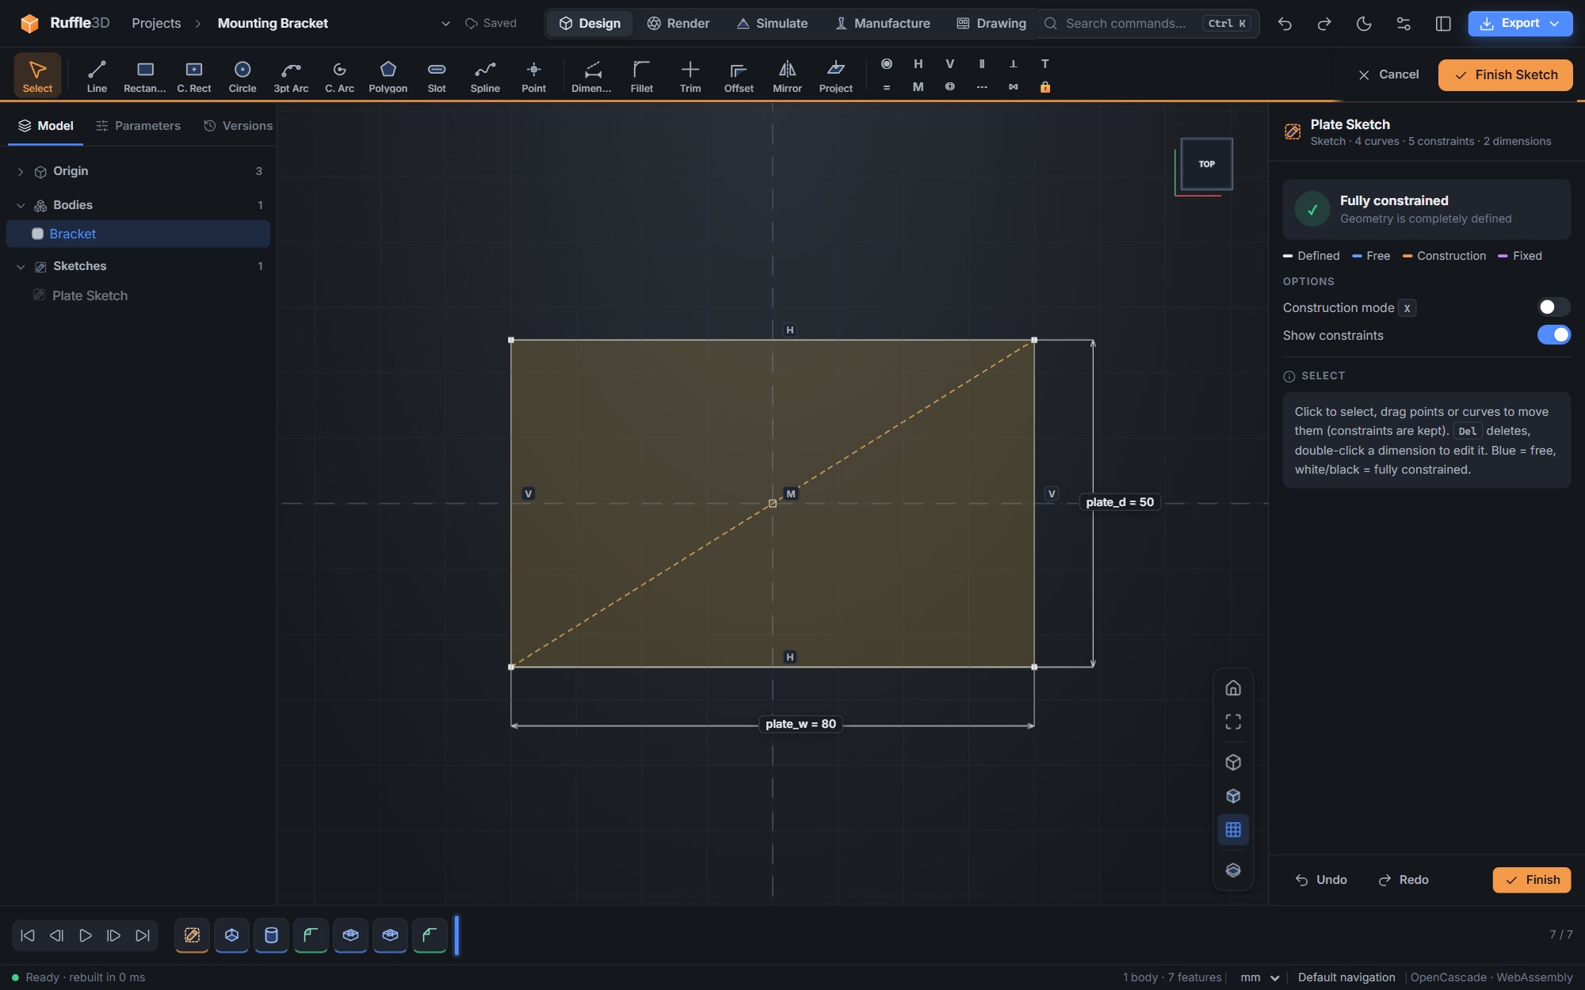The image size is (1585, 990).
Task: Switch to the Design workspace tab
Action: coord(590,24)
